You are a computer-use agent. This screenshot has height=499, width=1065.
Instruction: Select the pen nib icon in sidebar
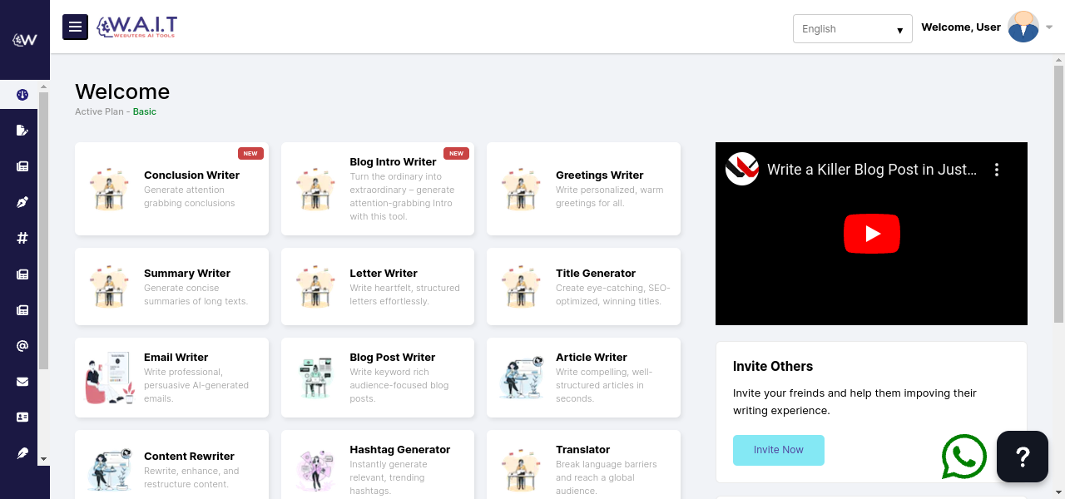pyautogui.click(x=22, y=202)
